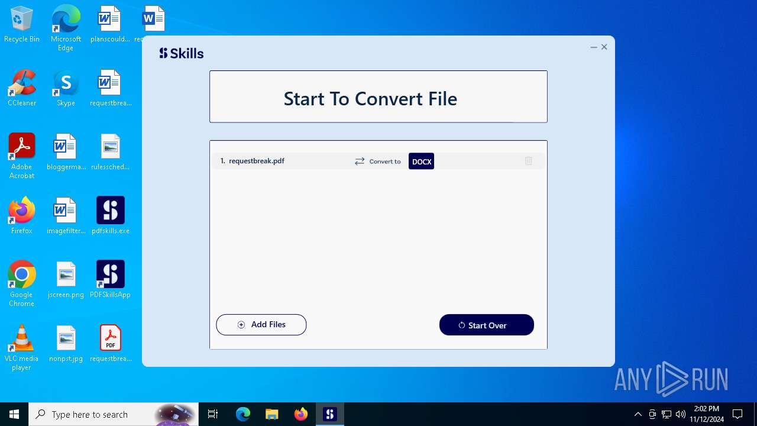Select the Google Chrome desktop shortcut
This screenshot has width=757, height=426.
point(22,284)
